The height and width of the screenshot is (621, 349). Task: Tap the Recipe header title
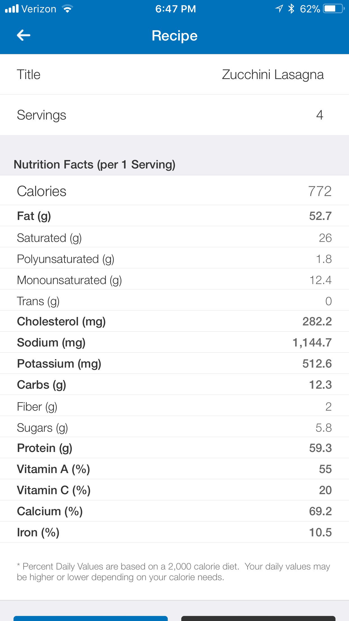click(175, 36)
